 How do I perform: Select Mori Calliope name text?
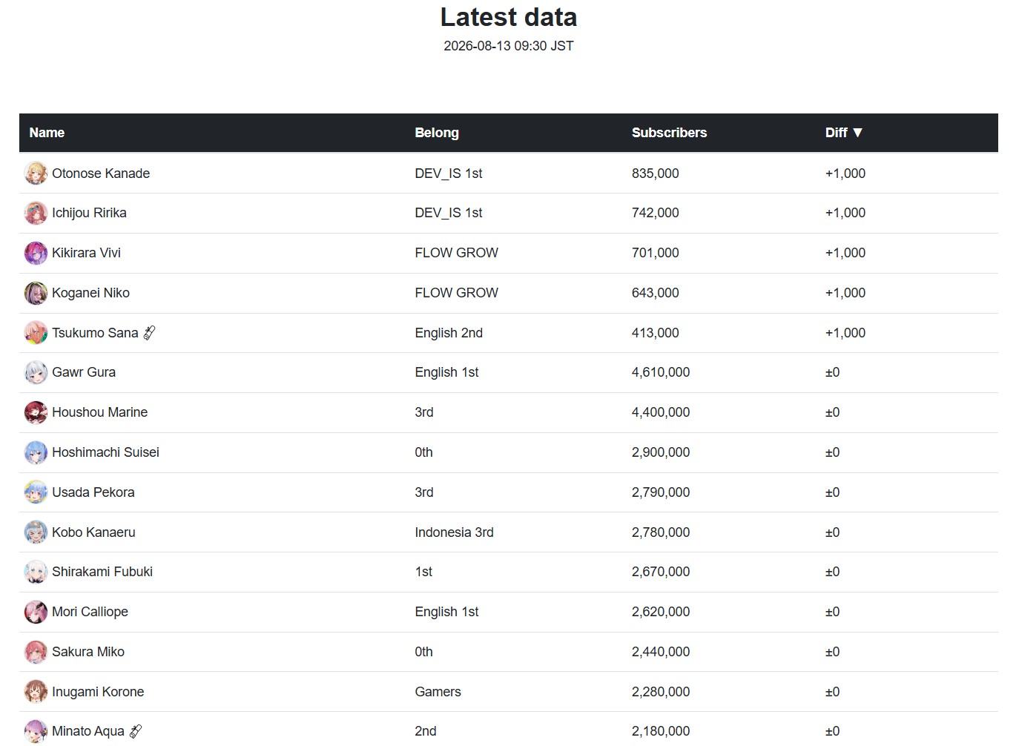pos(90,612)
